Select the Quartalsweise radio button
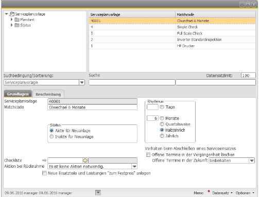The height and width of the screenshot is (197, 259). pyautogui.click(x=162, y=124)
